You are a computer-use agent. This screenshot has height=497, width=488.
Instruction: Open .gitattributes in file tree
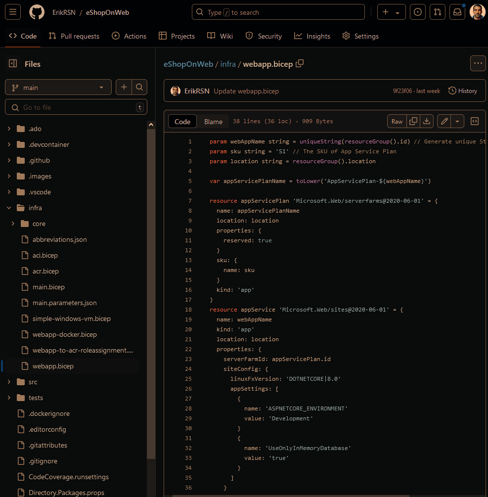tap(48, 446)
